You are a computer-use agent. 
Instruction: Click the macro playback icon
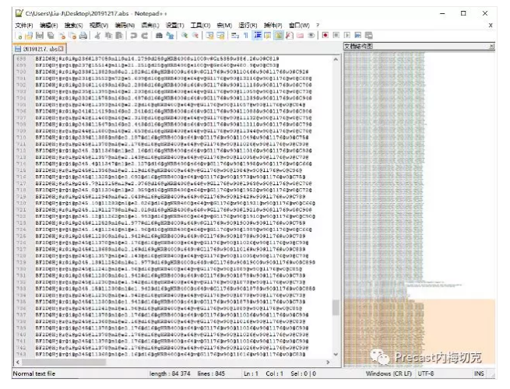[347, 35]
